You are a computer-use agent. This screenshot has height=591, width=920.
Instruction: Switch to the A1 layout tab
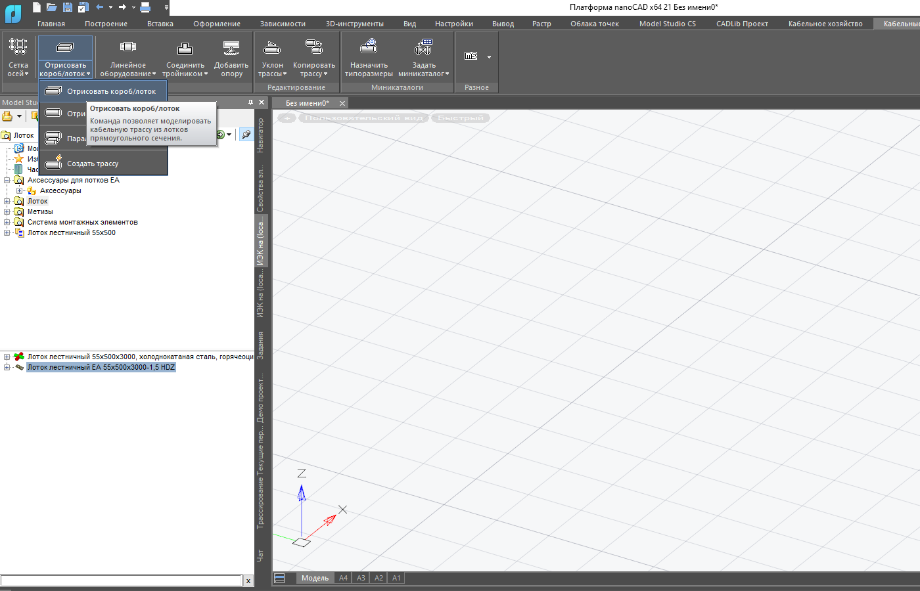[396, 578]
